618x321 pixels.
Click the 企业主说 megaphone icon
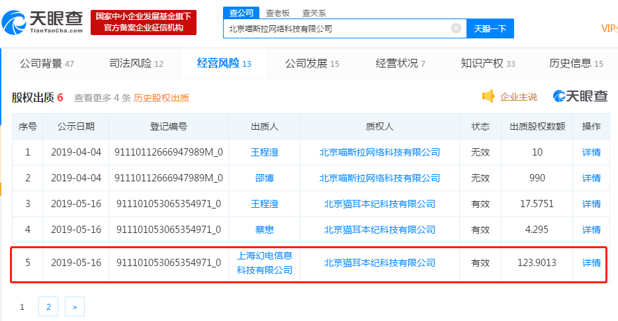click(488, 96)
